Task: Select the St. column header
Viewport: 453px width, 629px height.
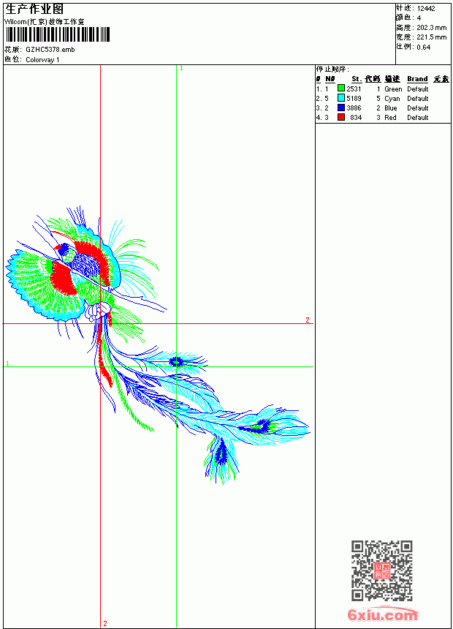Action: coord(357,79)
